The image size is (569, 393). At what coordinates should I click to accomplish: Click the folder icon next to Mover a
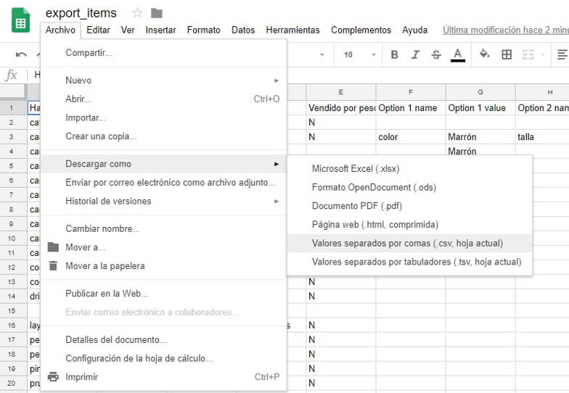coord(53,247)
